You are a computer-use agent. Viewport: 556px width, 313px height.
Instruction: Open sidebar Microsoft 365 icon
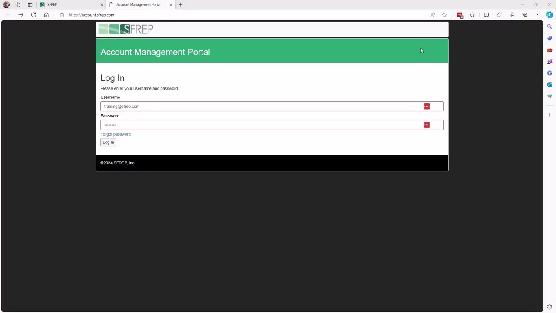pos(549,73)
